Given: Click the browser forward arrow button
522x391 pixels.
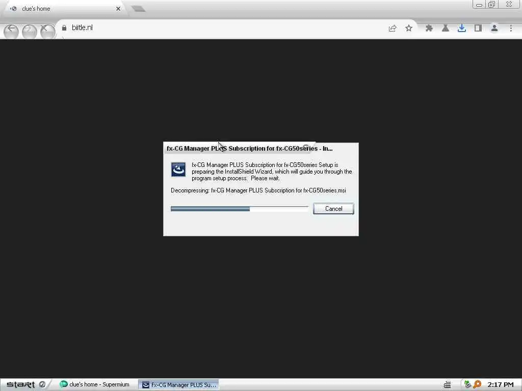Looking at the screenshot, I should tap(29, 31).
